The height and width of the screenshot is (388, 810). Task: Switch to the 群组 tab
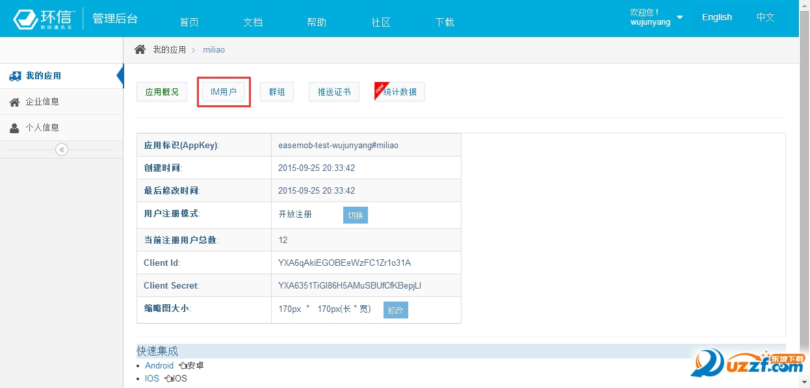click(x=277, y=92)
